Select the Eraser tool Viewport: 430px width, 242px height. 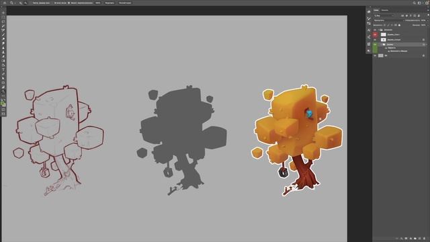tap(3, 56)
